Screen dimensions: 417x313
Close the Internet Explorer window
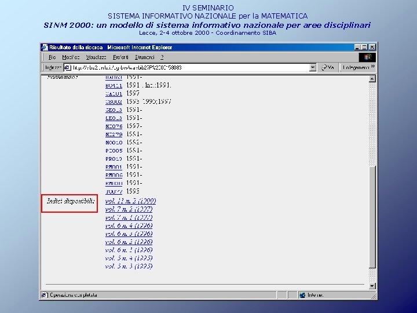[372, 48]
